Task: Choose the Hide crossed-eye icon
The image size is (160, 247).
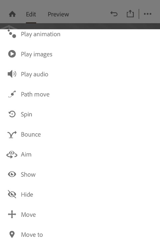Action: 12,194
